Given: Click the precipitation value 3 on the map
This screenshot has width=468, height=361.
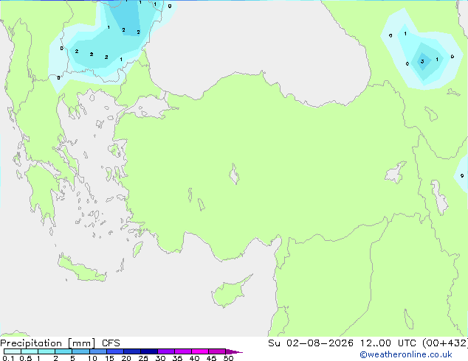Looking at the screenshot, I should pyautogui.click(x=422, y=62).
